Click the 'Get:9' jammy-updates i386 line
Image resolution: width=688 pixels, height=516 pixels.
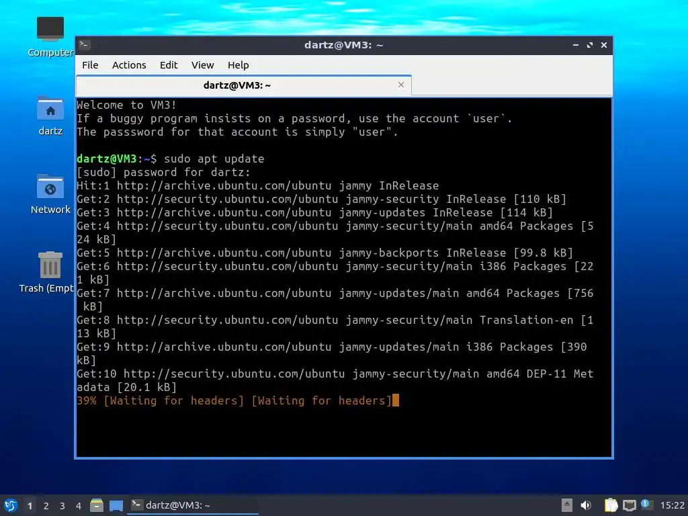click(332, 353)
